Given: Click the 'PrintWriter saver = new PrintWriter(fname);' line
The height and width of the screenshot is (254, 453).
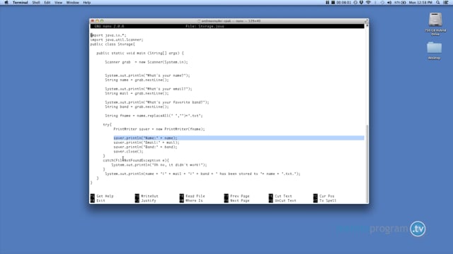Looking at the screenshot, I should coord(159,129).
